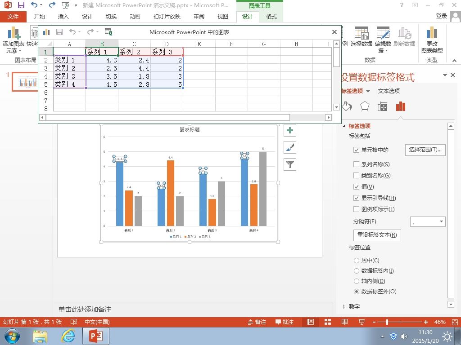Switch to Normal view in status bar

[x=311, y=322]
